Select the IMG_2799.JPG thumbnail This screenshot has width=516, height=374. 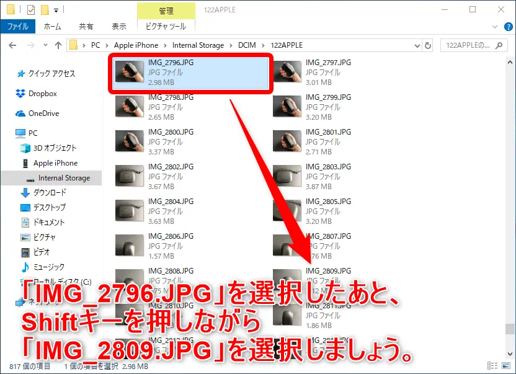[287, 106]
